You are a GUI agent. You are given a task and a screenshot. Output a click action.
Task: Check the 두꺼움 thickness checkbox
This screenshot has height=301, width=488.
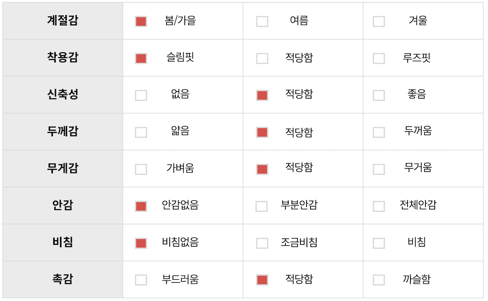[379, 132]
